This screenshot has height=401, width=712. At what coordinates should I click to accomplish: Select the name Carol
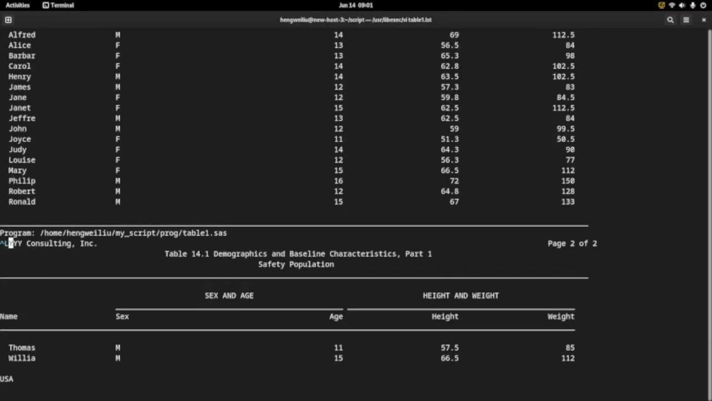(19, 66)
